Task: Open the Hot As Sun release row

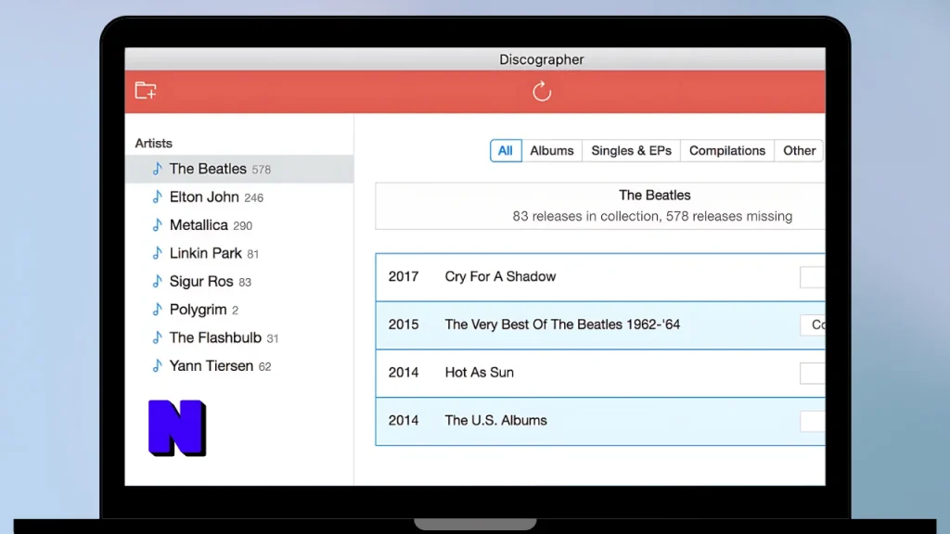Action: click(x=600, y=373)
